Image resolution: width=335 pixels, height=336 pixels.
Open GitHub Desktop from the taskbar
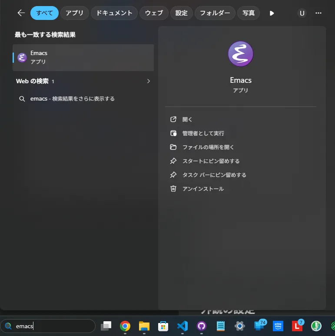(202, 326)
